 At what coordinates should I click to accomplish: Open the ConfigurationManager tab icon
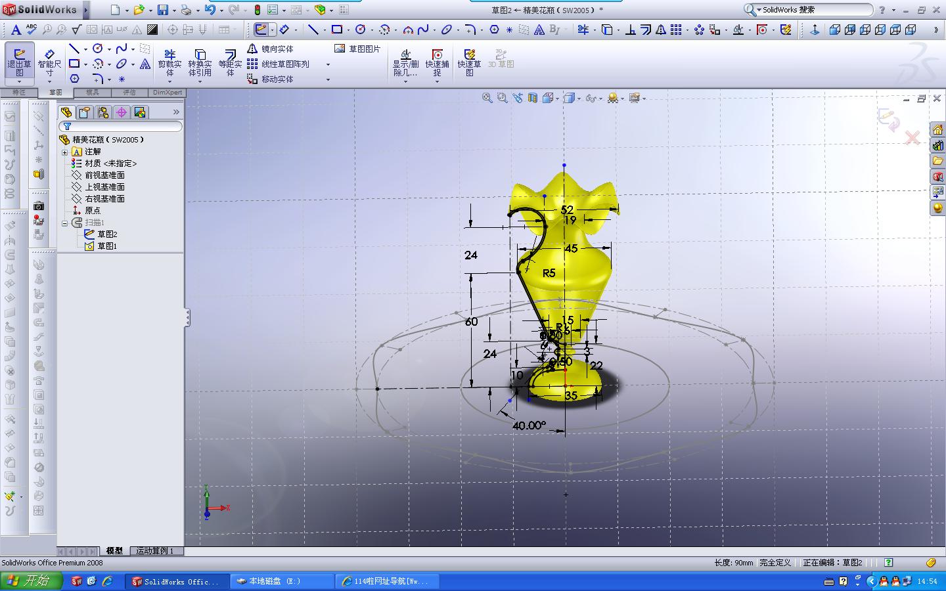pos(102,112)
